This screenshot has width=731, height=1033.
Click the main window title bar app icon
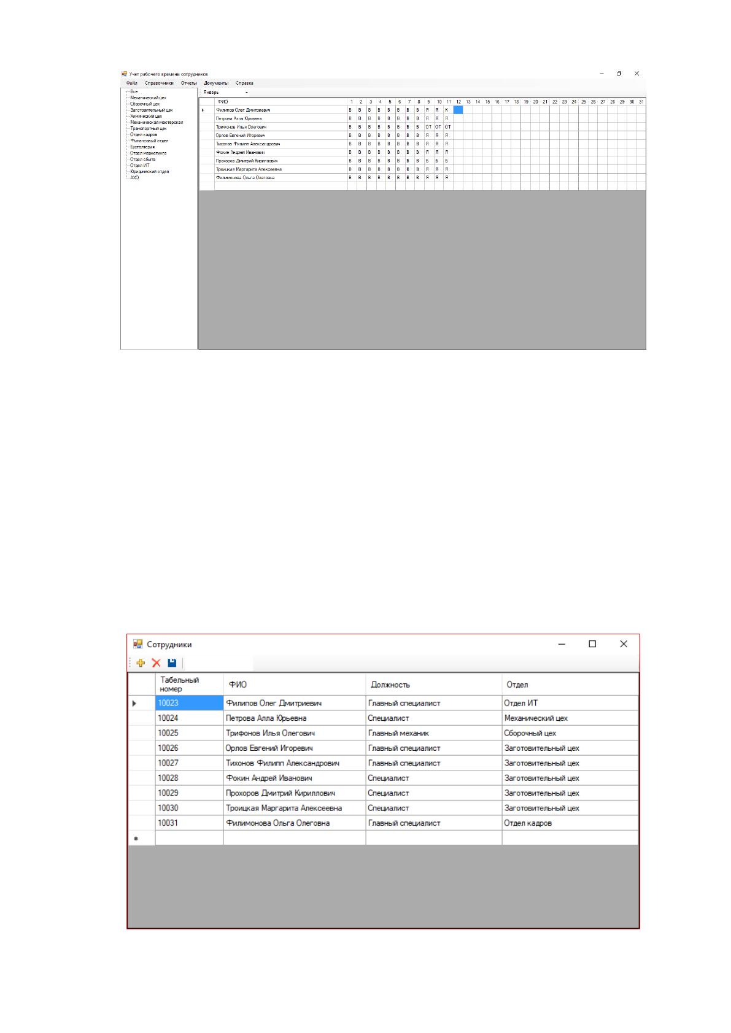pos(124,74)
